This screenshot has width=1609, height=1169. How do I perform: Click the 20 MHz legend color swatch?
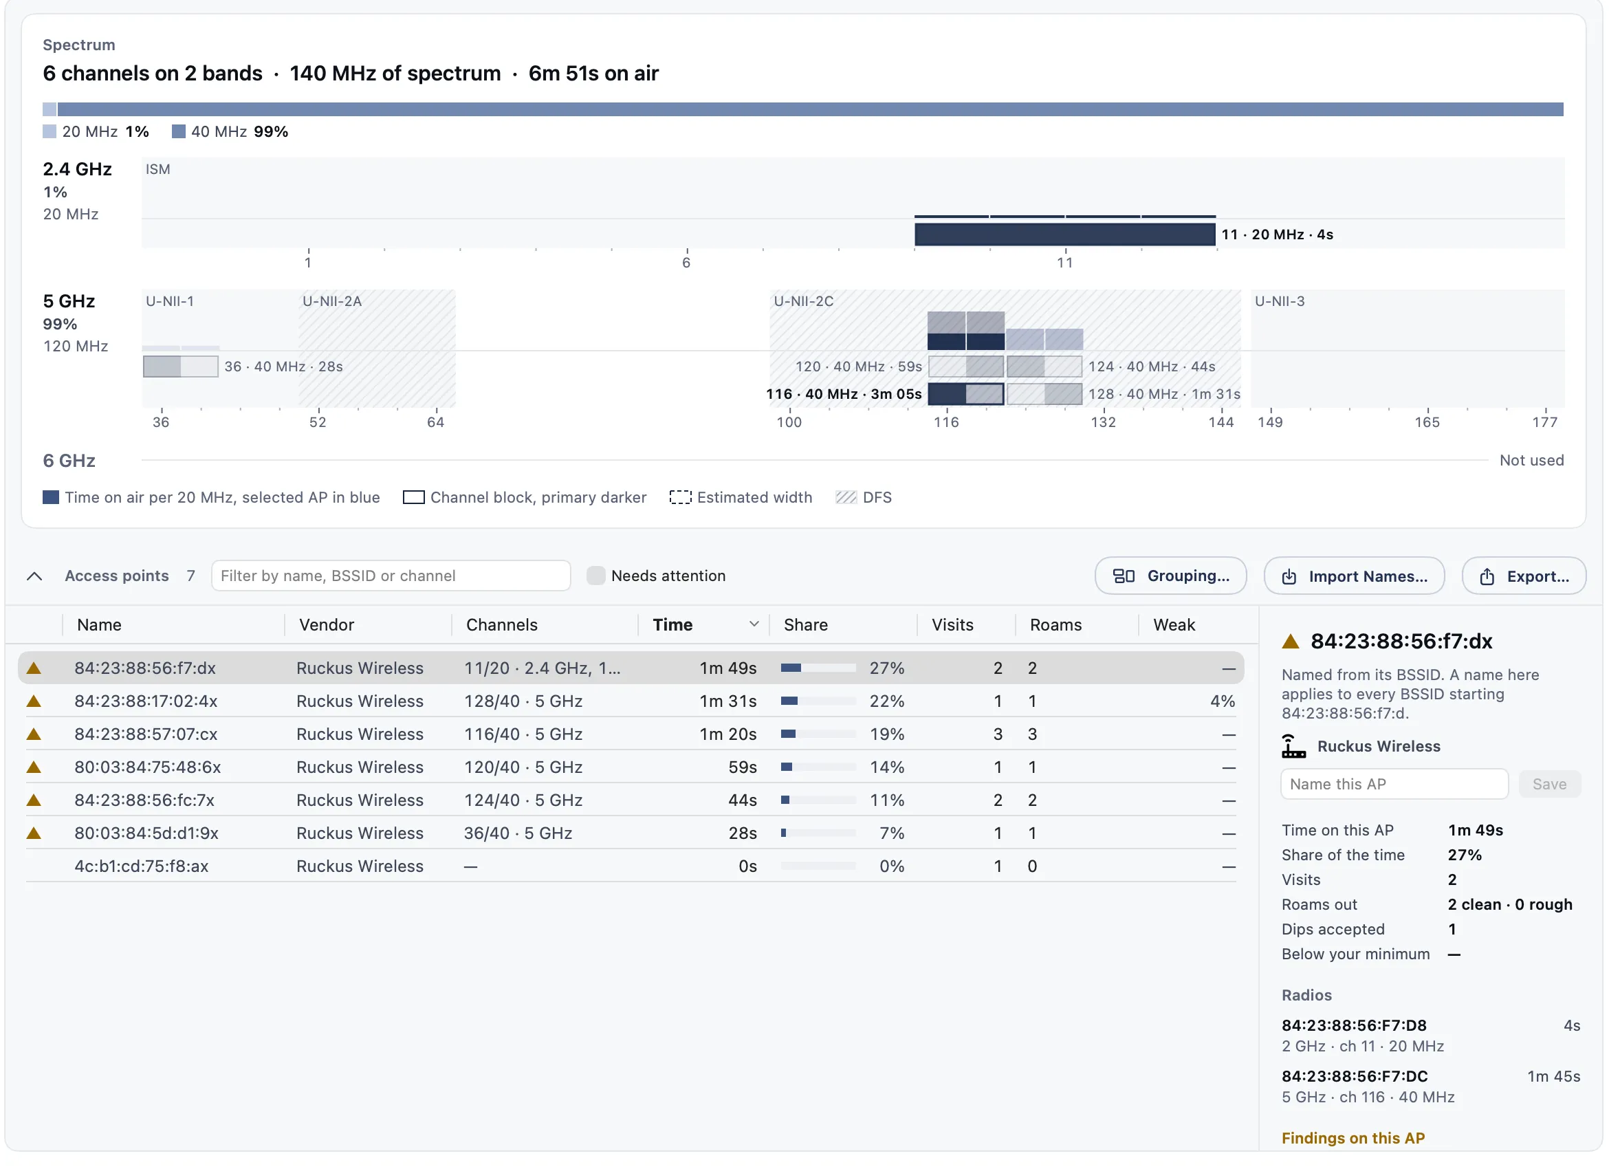click(49, 132)
